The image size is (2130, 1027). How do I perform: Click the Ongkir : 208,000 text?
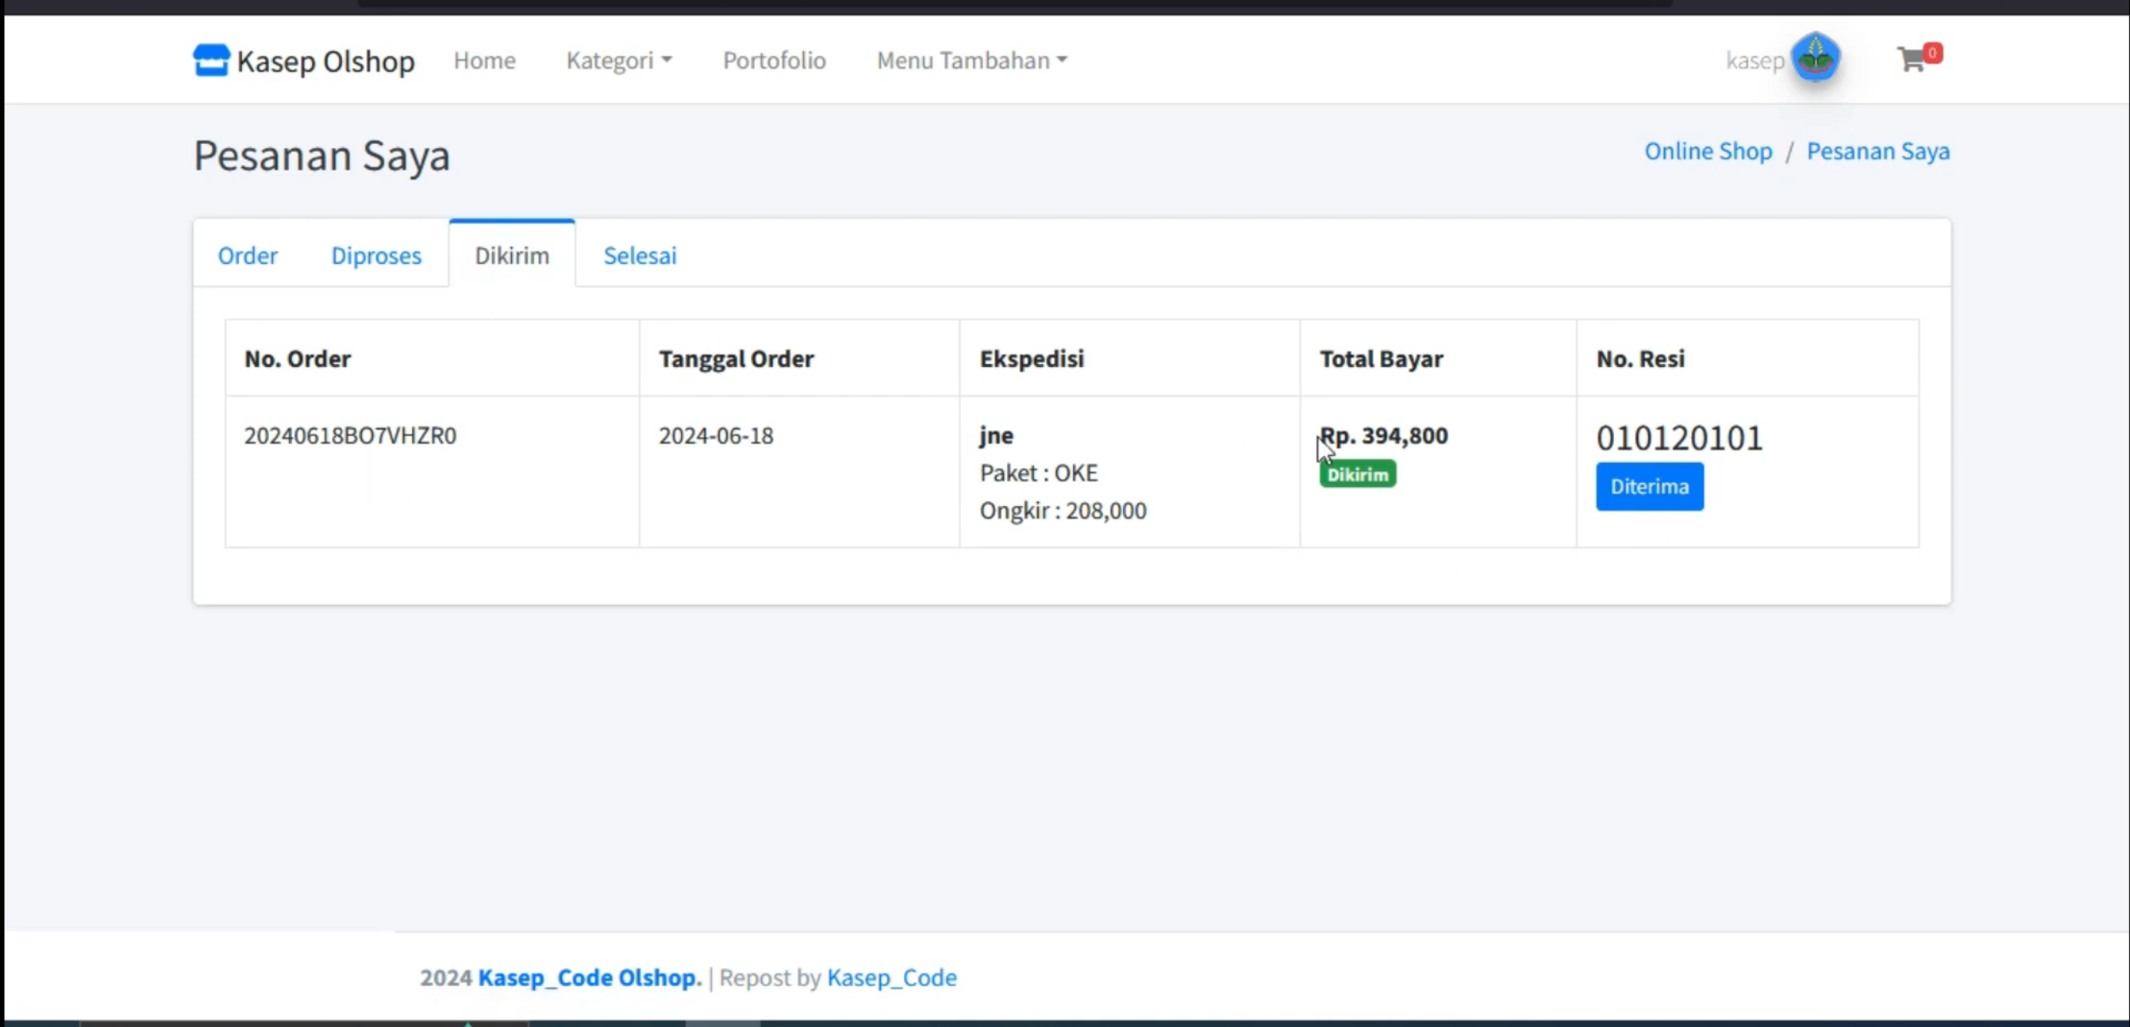(x=1063, y=510)
